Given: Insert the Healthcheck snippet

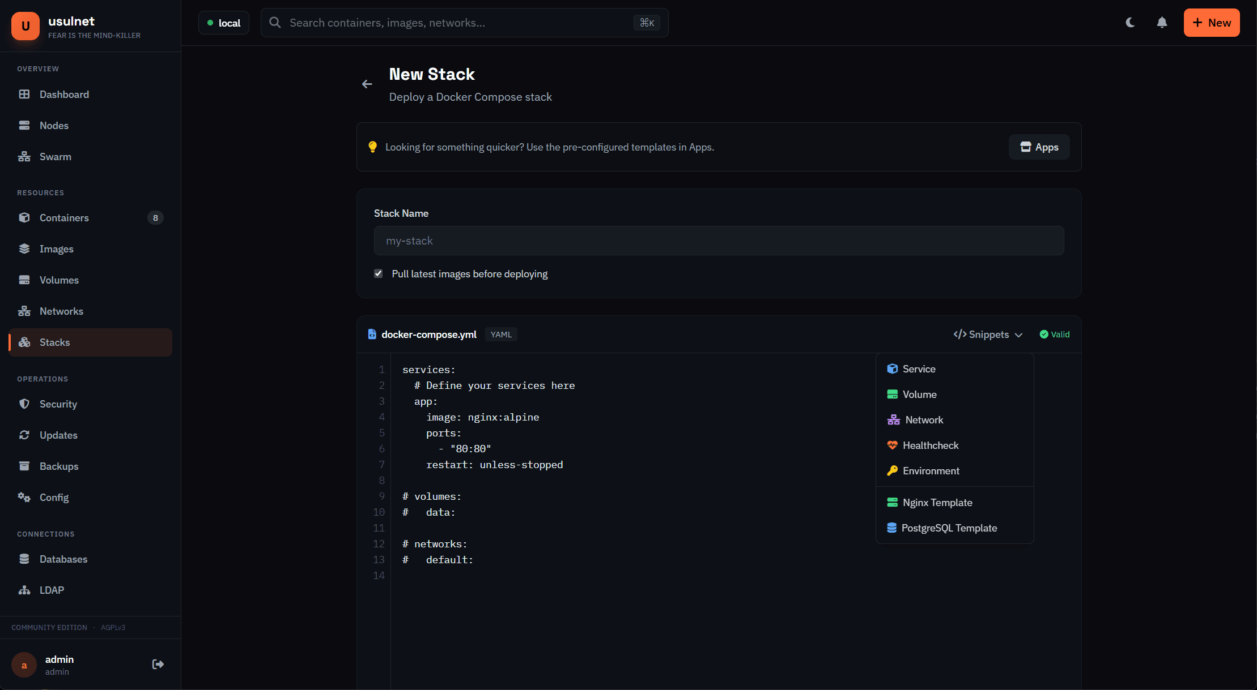Looking at the screenshot, I should 930,445.
